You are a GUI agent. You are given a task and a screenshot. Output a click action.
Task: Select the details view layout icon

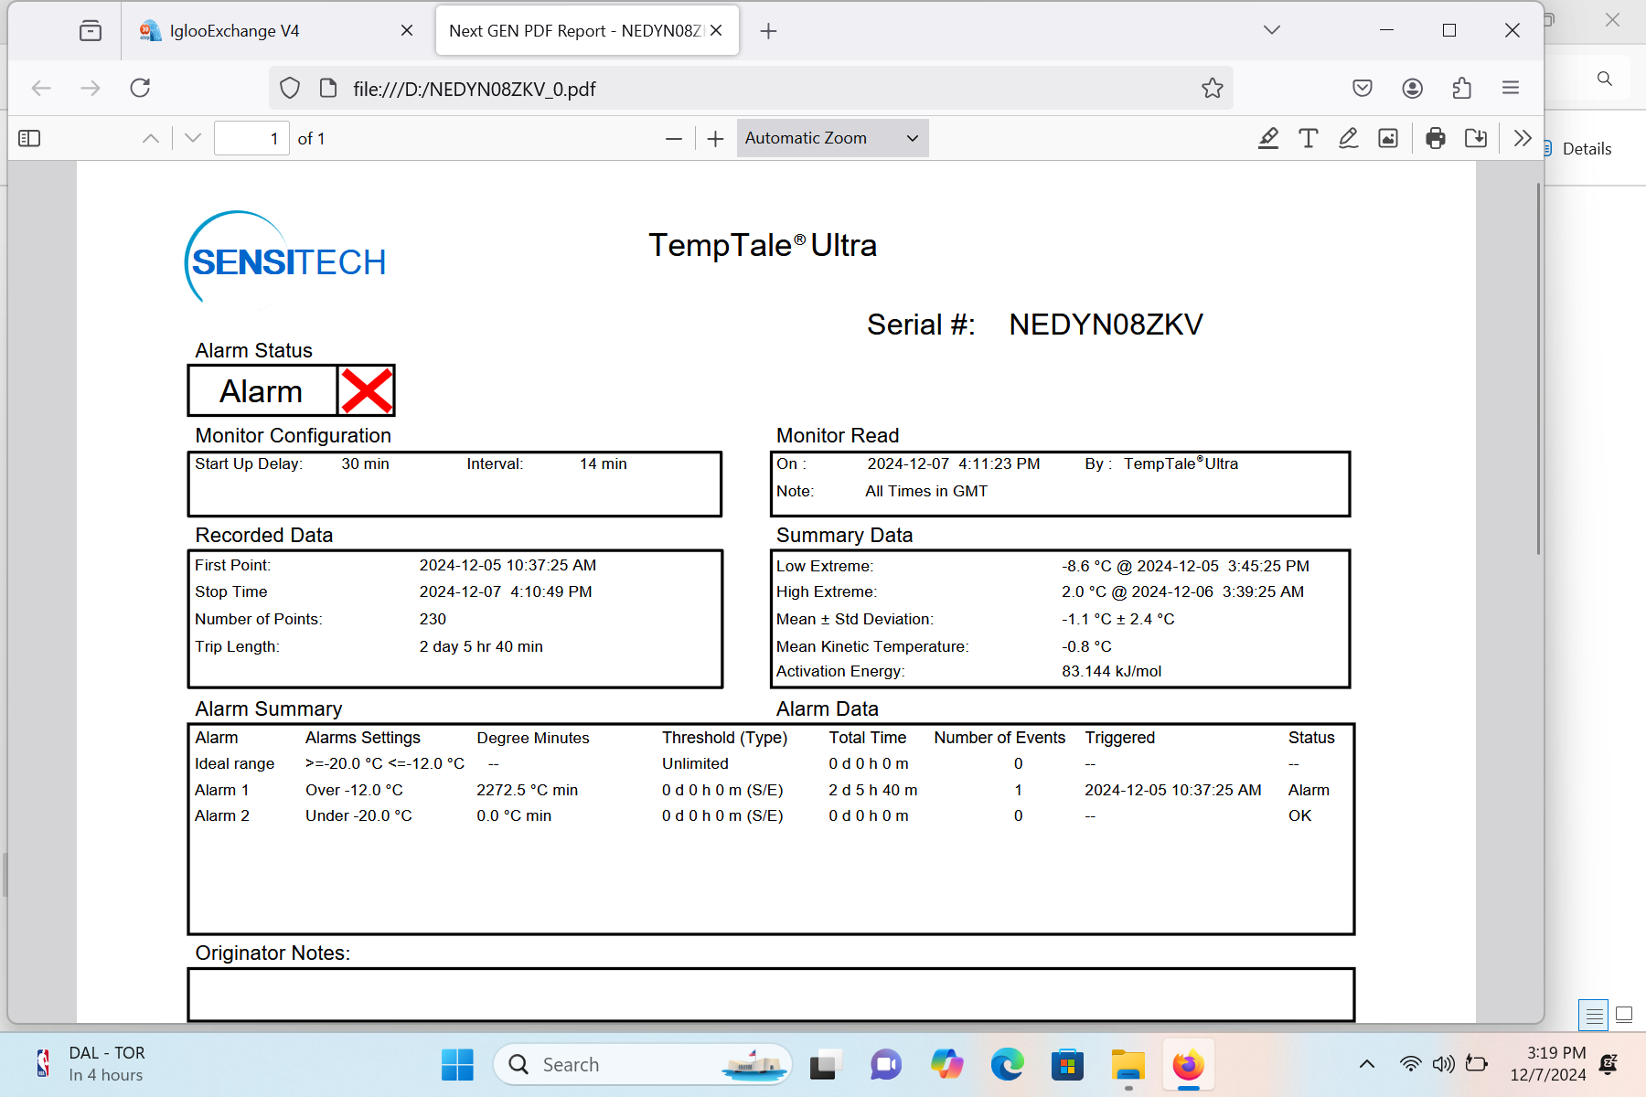1594,1015
